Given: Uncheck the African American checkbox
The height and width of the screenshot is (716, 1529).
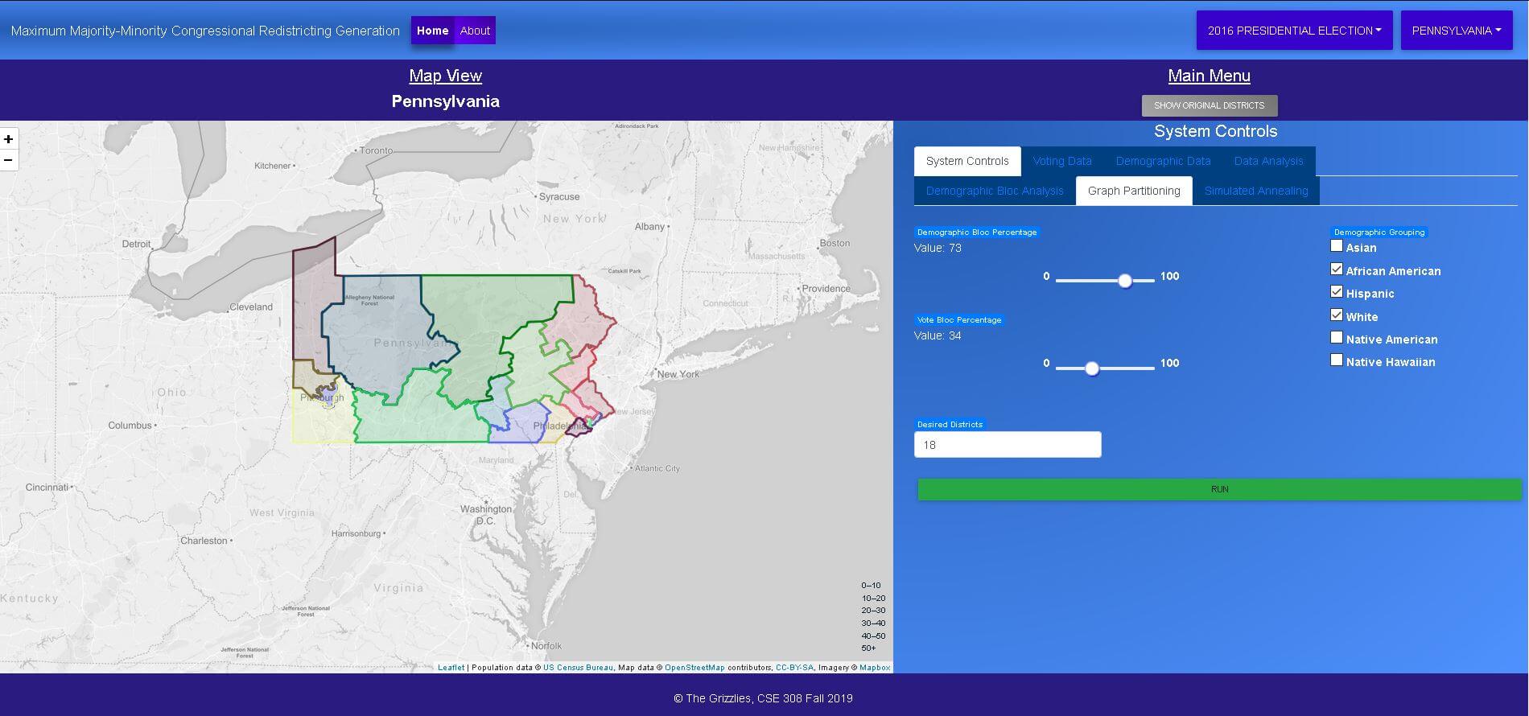Looking at the screenshot, I should point(1337,269).
